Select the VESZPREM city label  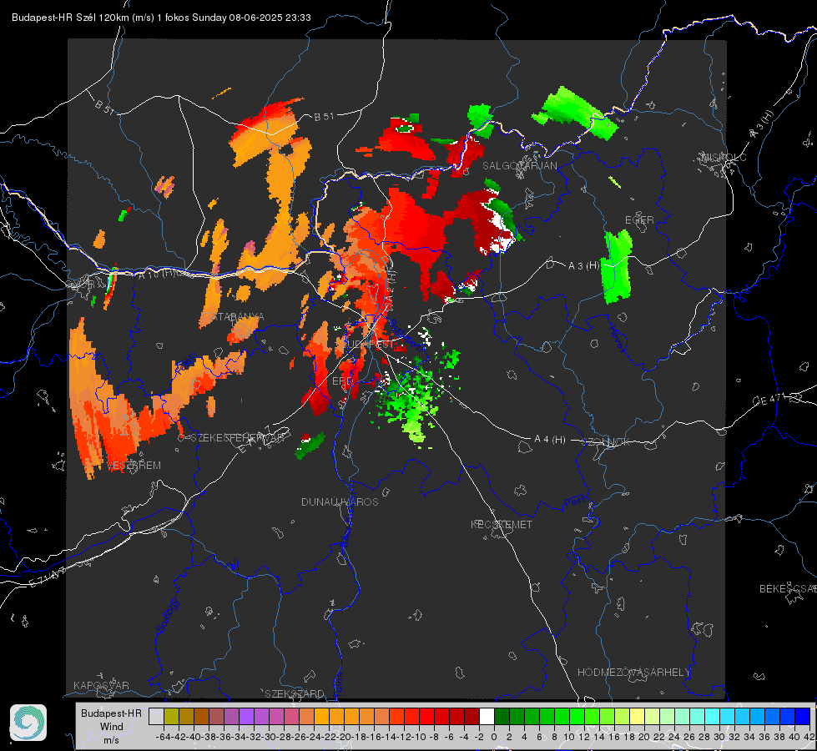click(134, 466)
